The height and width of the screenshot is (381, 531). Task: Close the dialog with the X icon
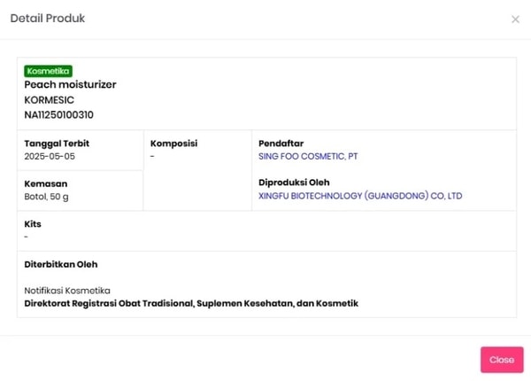point(515,19)
